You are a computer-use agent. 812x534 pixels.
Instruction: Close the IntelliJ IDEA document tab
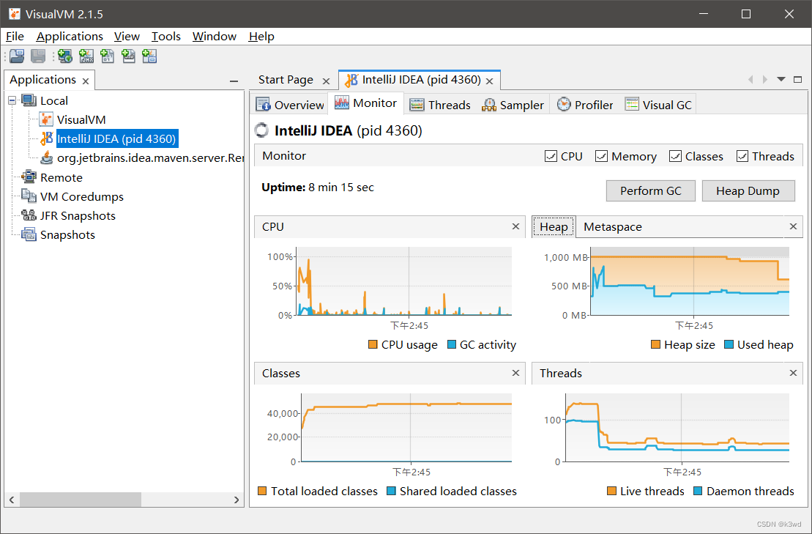tap(489, 81)
